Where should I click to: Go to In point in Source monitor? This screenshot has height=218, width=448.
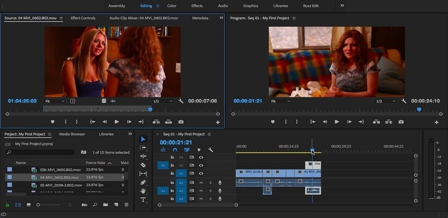click(x=93, y=122)
